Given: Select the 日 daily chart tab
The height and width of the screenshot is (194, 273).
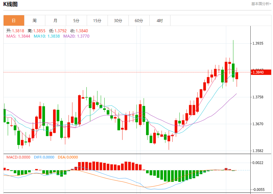Looking at the screenshot, I should tap(14, 21).
